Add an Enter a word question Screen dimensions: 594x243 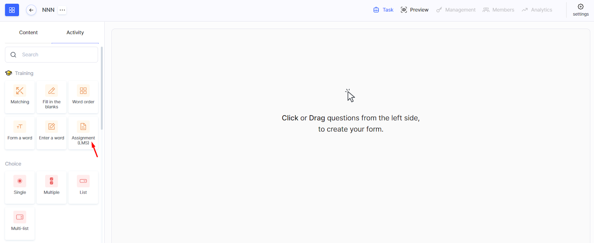[52, 132]
